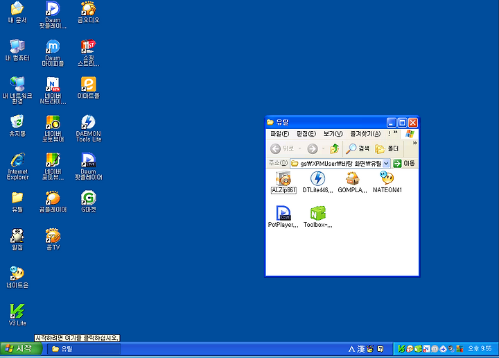The width and height of the screenshot is (499, 358).
Task: Select the top Daum 팟플레이... shortcut
Action: click(x=53, y=15)
